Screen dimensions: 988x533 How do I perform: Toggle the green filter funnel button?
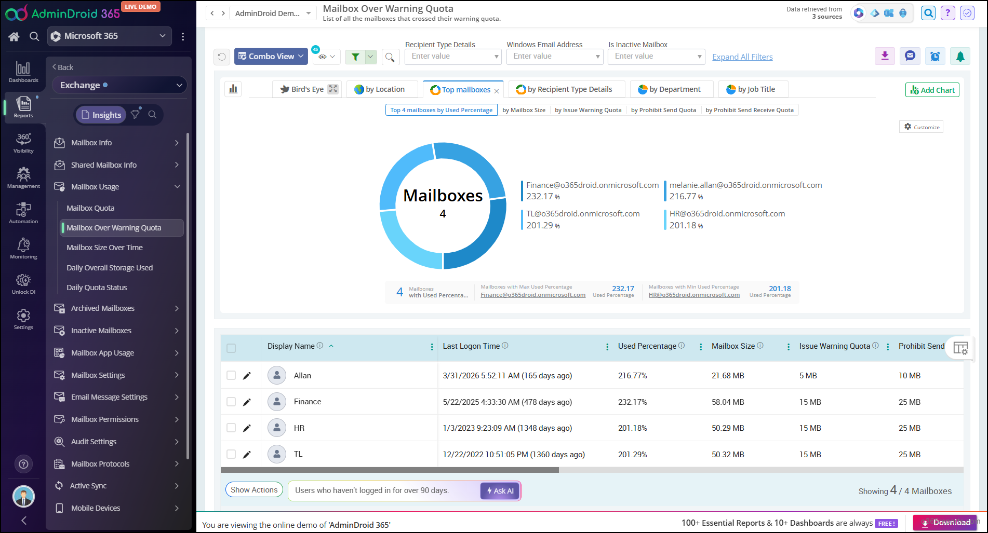(x=355, y=57)
